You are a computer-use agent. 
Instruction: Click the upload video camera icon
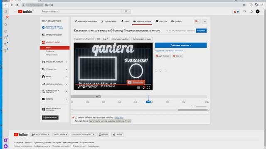(x=245, y=12)
